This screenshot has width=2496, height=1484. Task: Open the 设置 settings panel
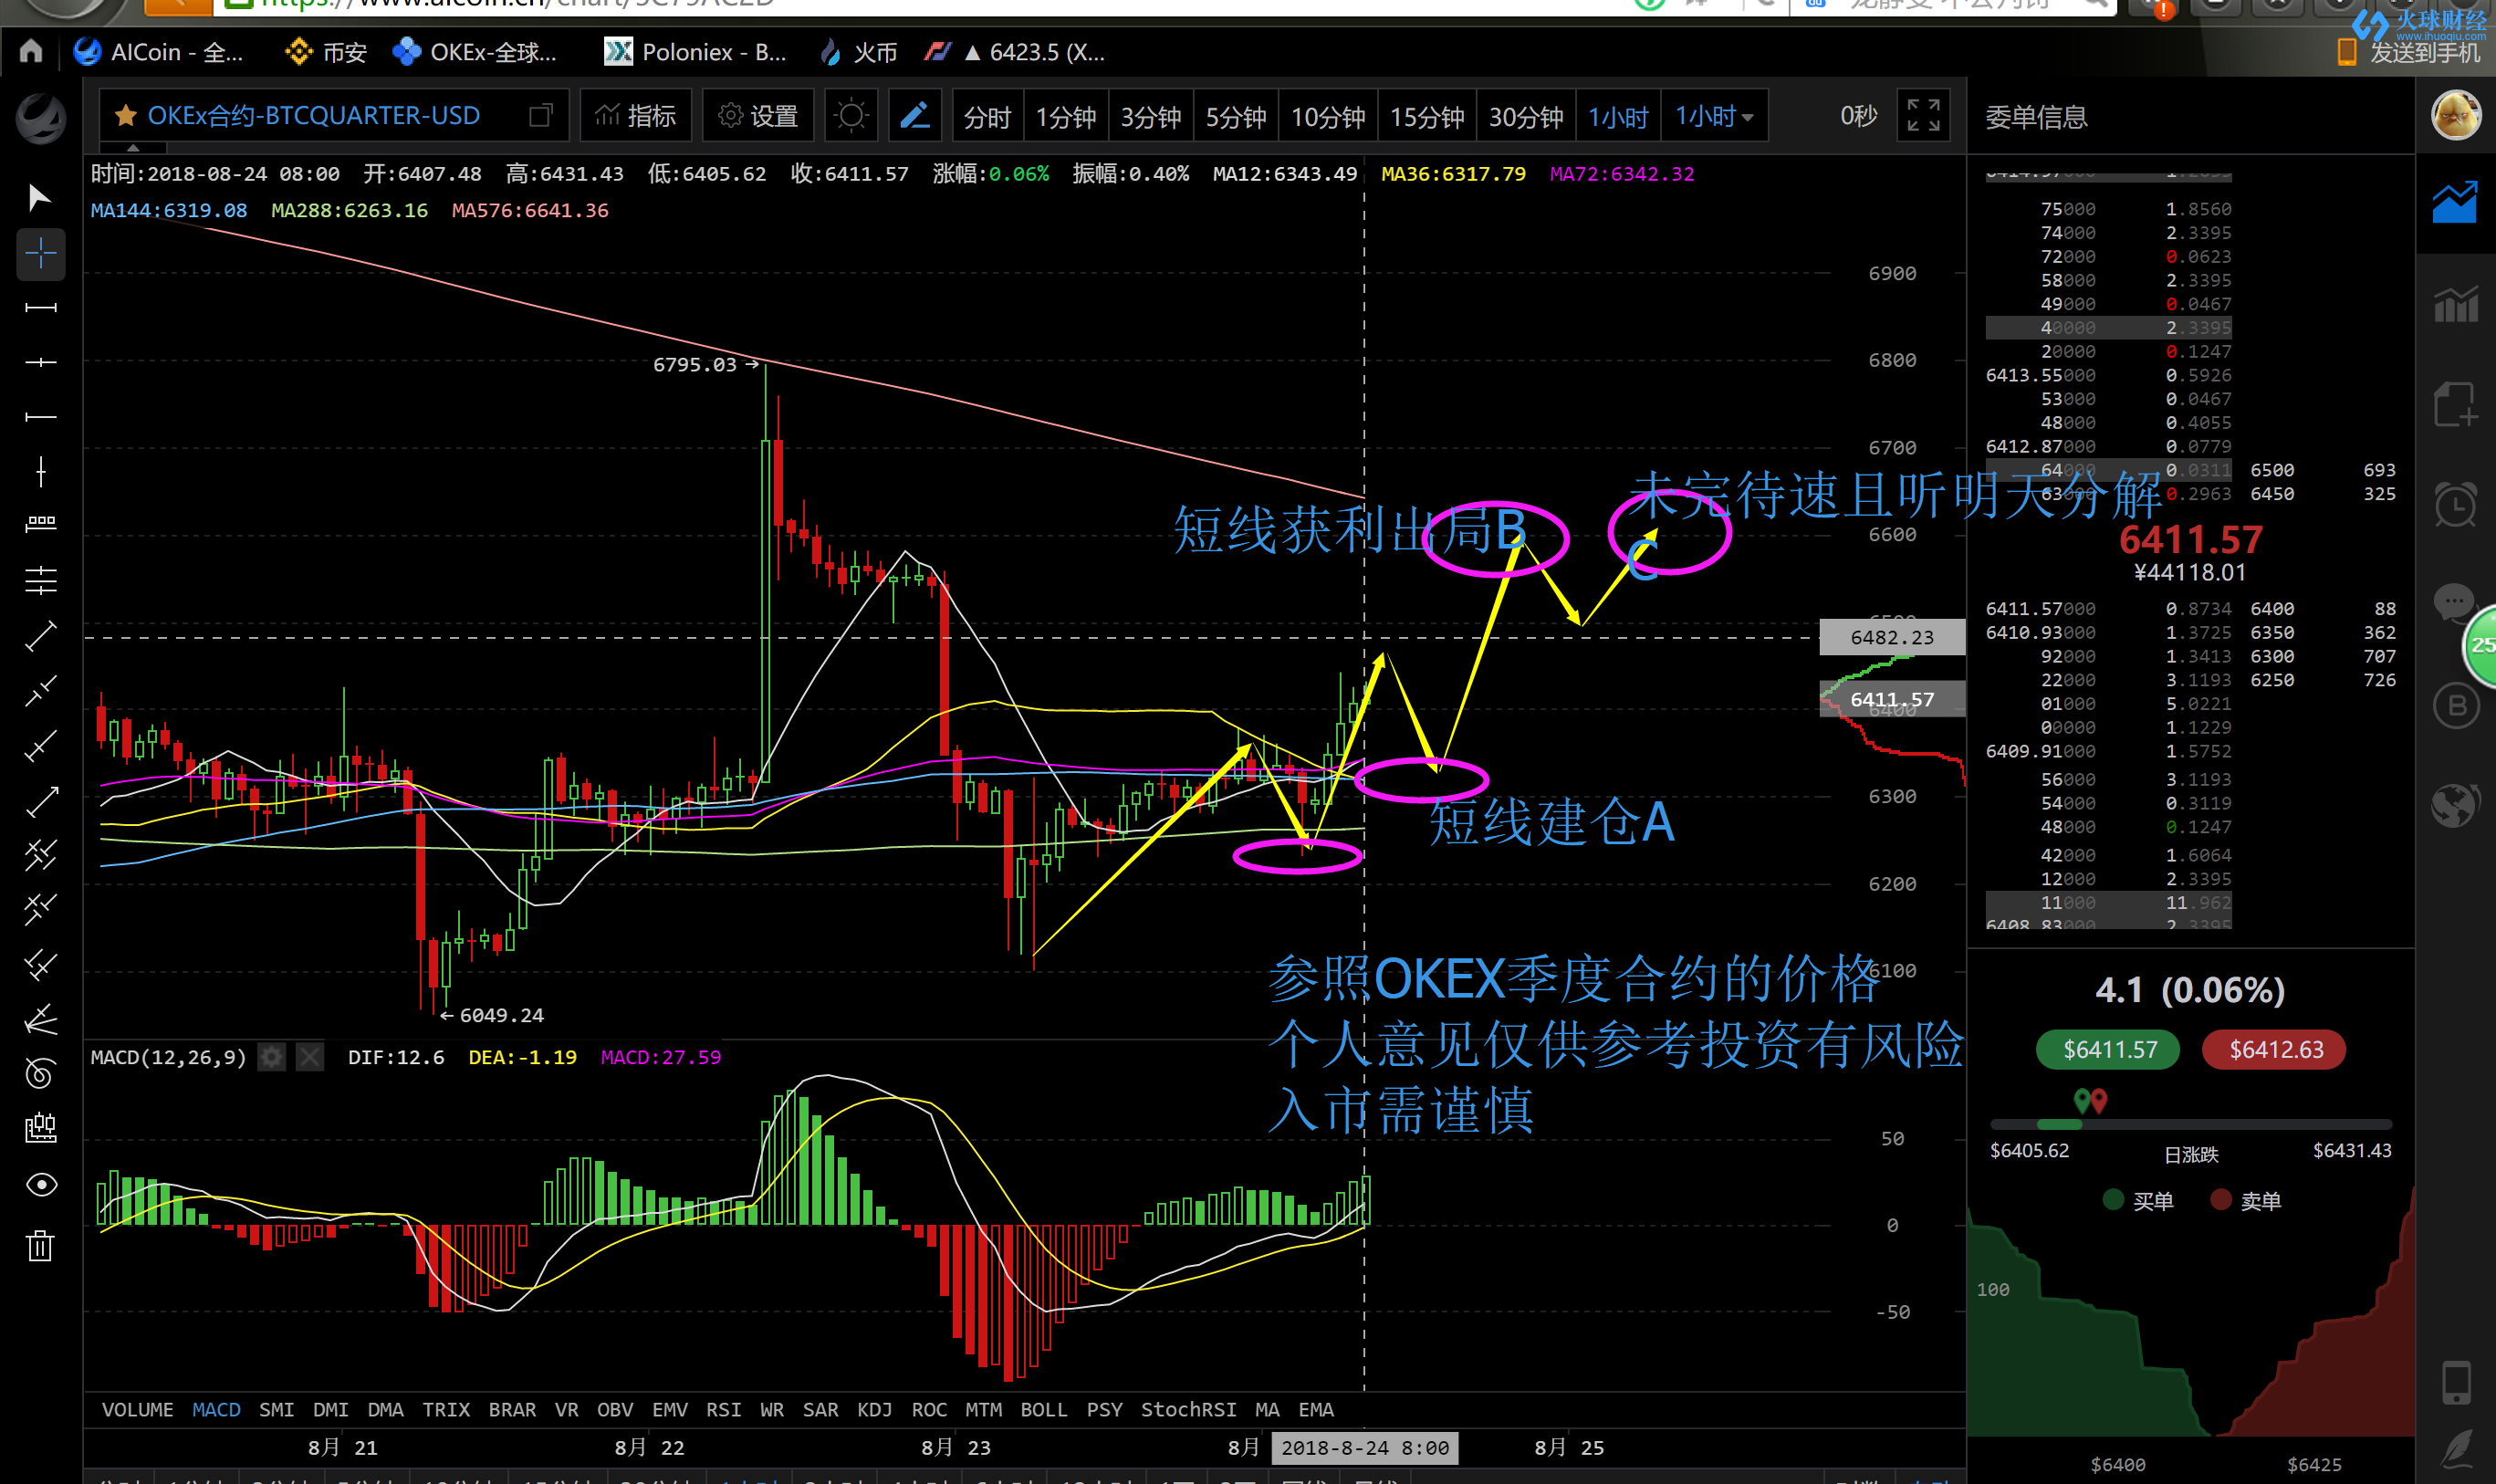tap(758, 116)
